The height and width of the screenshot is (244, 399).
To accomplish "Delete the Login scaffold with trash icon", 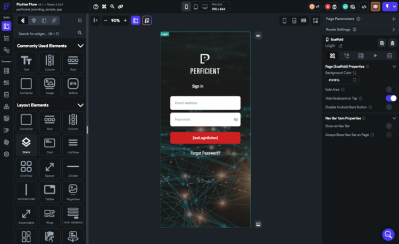I will coord(393,43).
